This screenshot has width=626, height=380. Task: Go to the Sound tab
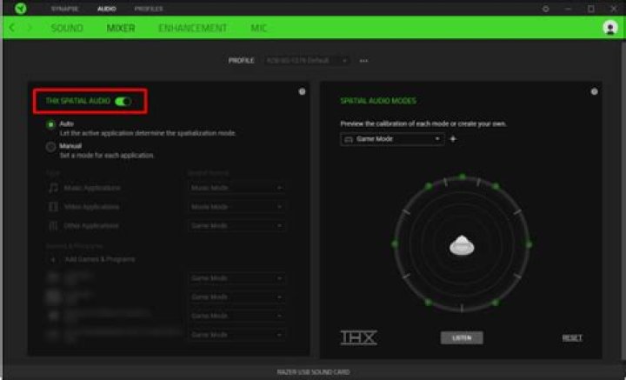point(67,28)
